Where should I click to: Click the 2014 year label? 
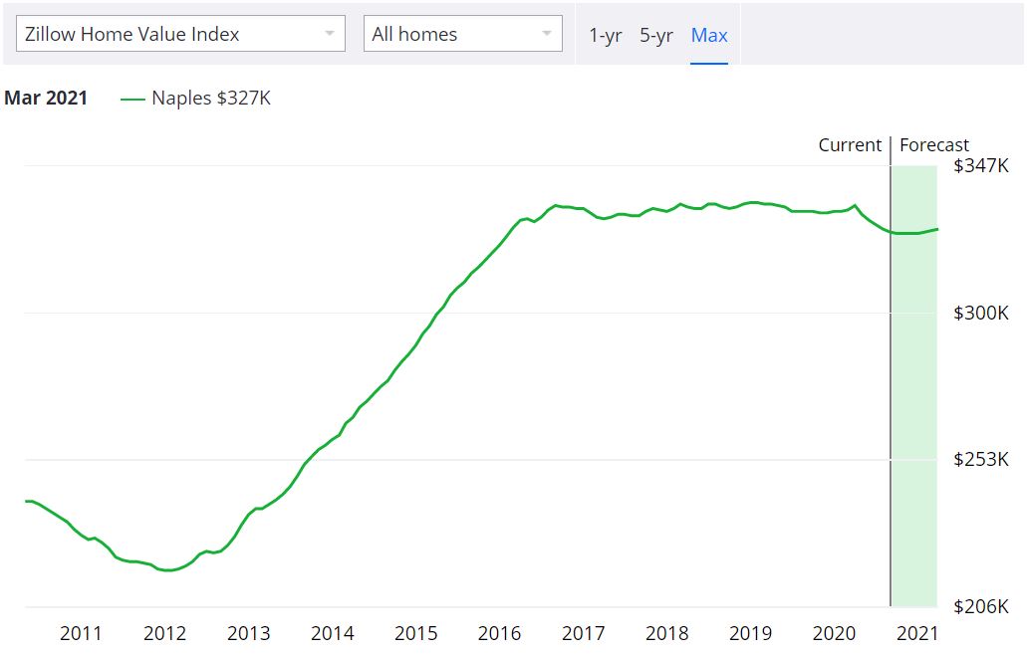click(x=332, y=633)
